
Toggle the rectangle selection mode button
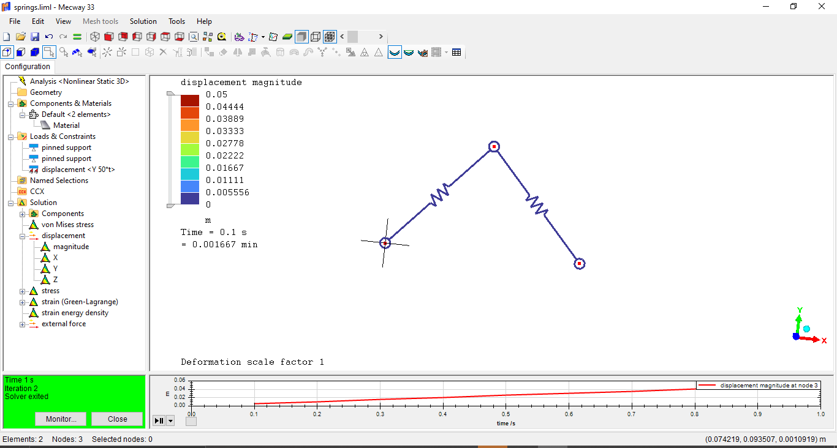[x=49, y=53]
